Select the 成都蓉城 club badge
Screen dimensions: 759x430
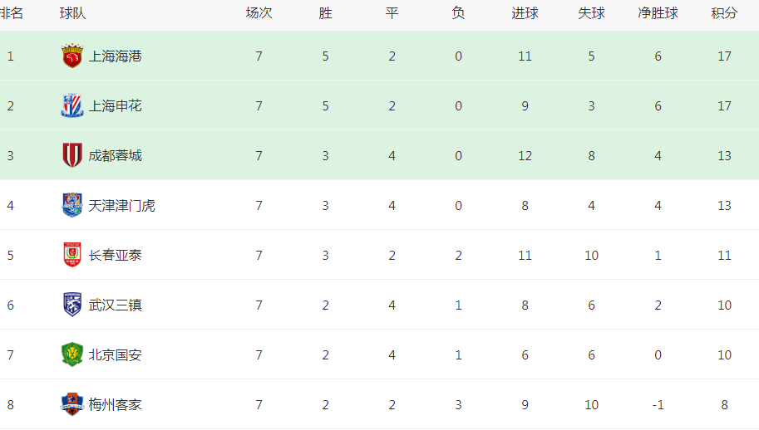72,155
